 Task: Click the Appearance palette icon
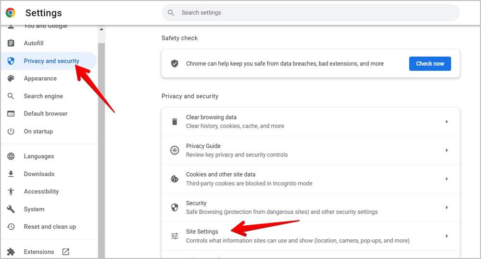coord(11,78)
